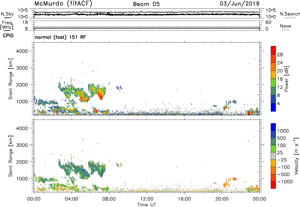300x207 pixels.
Task: Click the red high-power echo near 07:00 in power panel
Action: pyautogui.click(x=100, y=95)
